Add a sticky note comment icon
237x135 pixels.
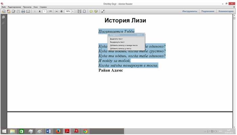[x=91, y=11]
